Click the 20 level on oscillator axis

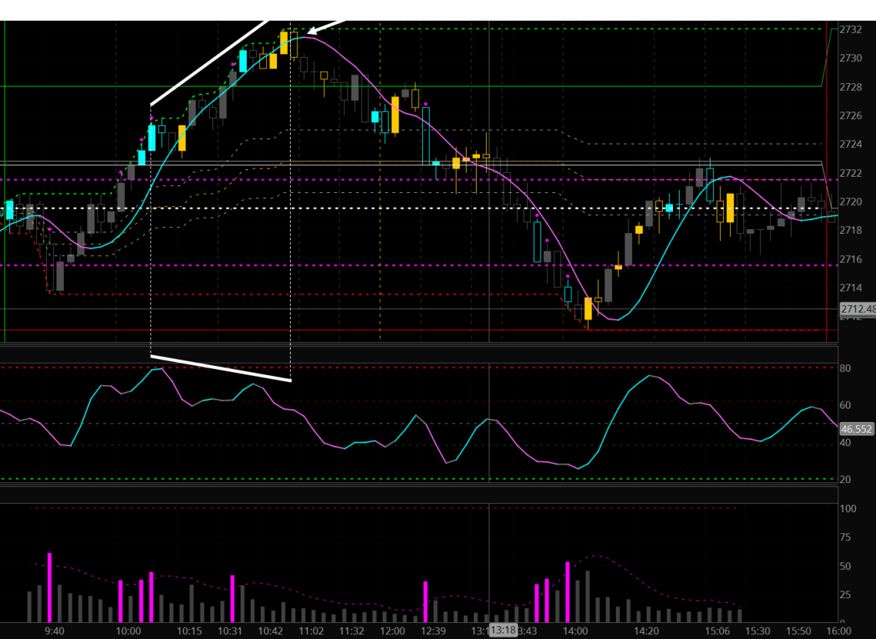845,480
